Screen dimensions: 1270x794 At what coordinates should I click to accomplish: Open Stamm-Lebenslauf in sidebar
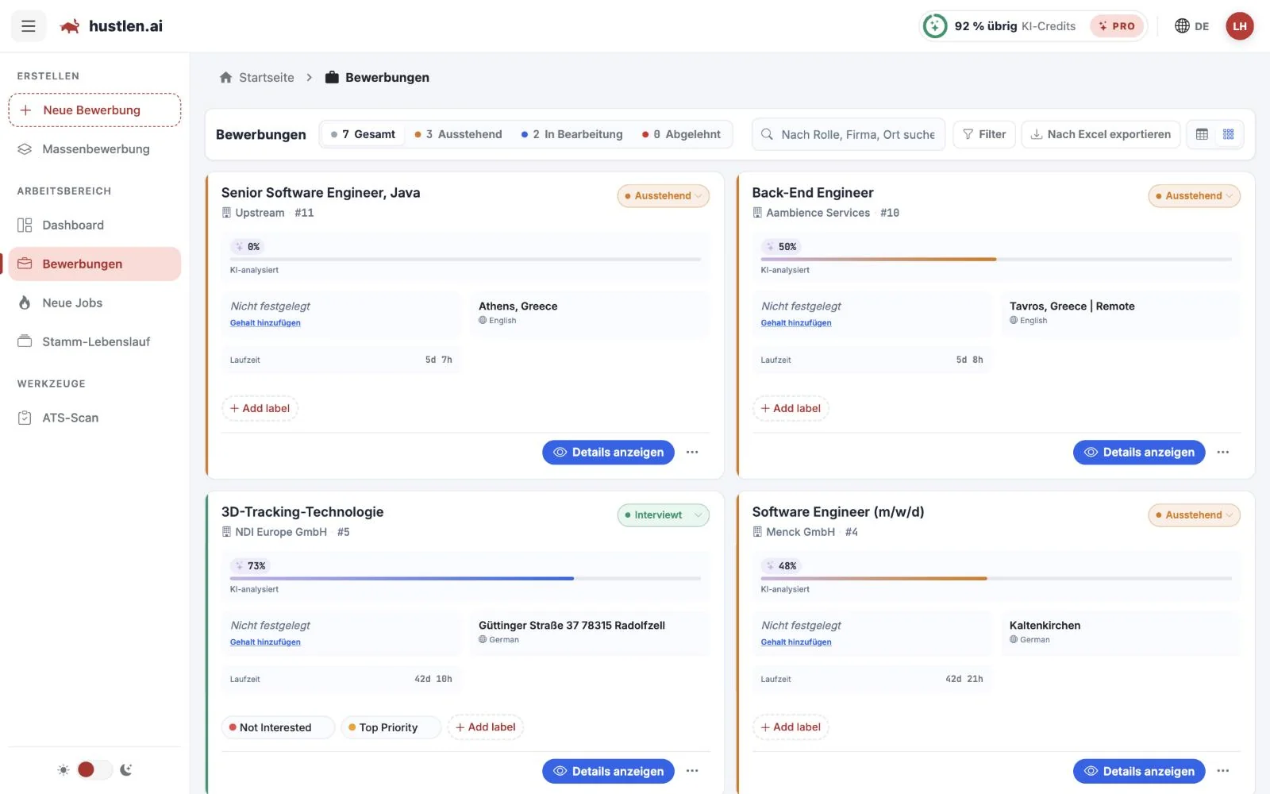[x=94, y=342]
